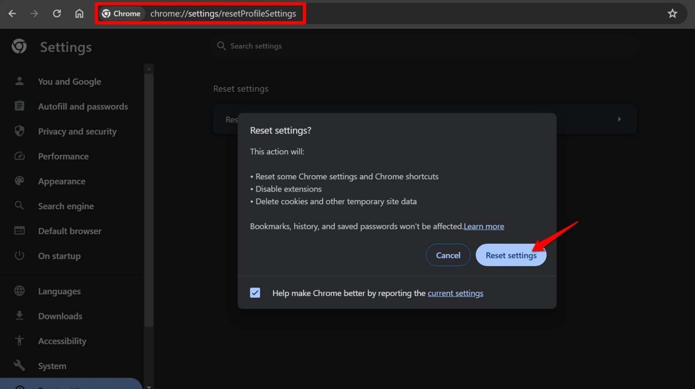Screen dimensions: 695x389
Task: Open Appearance settings via palette icon
Action: tap(19, 181)
